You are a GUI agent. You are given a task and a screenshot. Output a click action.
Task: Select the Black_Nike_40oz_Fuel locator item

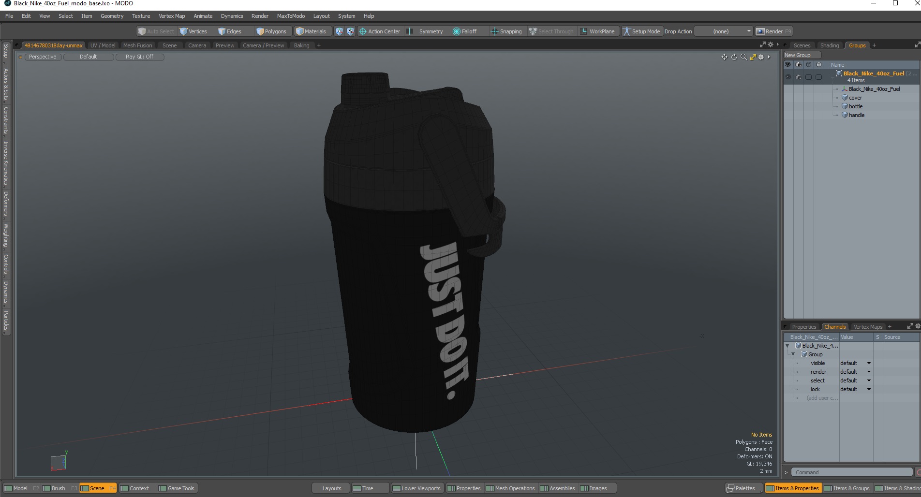click(x=874, y=89)
